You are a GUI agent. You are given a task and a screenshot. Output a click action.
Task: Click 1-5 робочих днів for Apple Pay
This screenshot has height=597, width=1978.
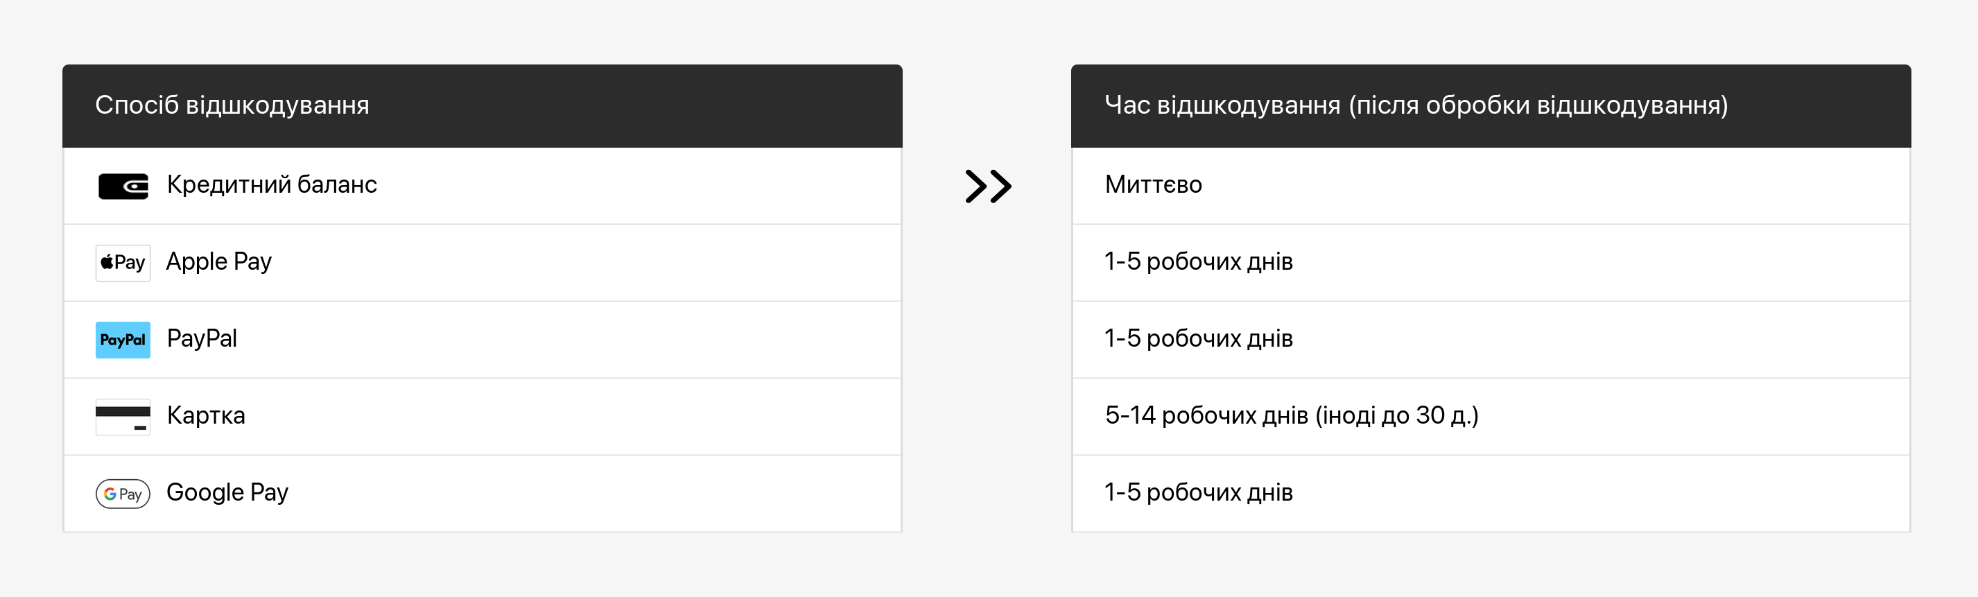pyautogui.click(x=1199, y=262)
